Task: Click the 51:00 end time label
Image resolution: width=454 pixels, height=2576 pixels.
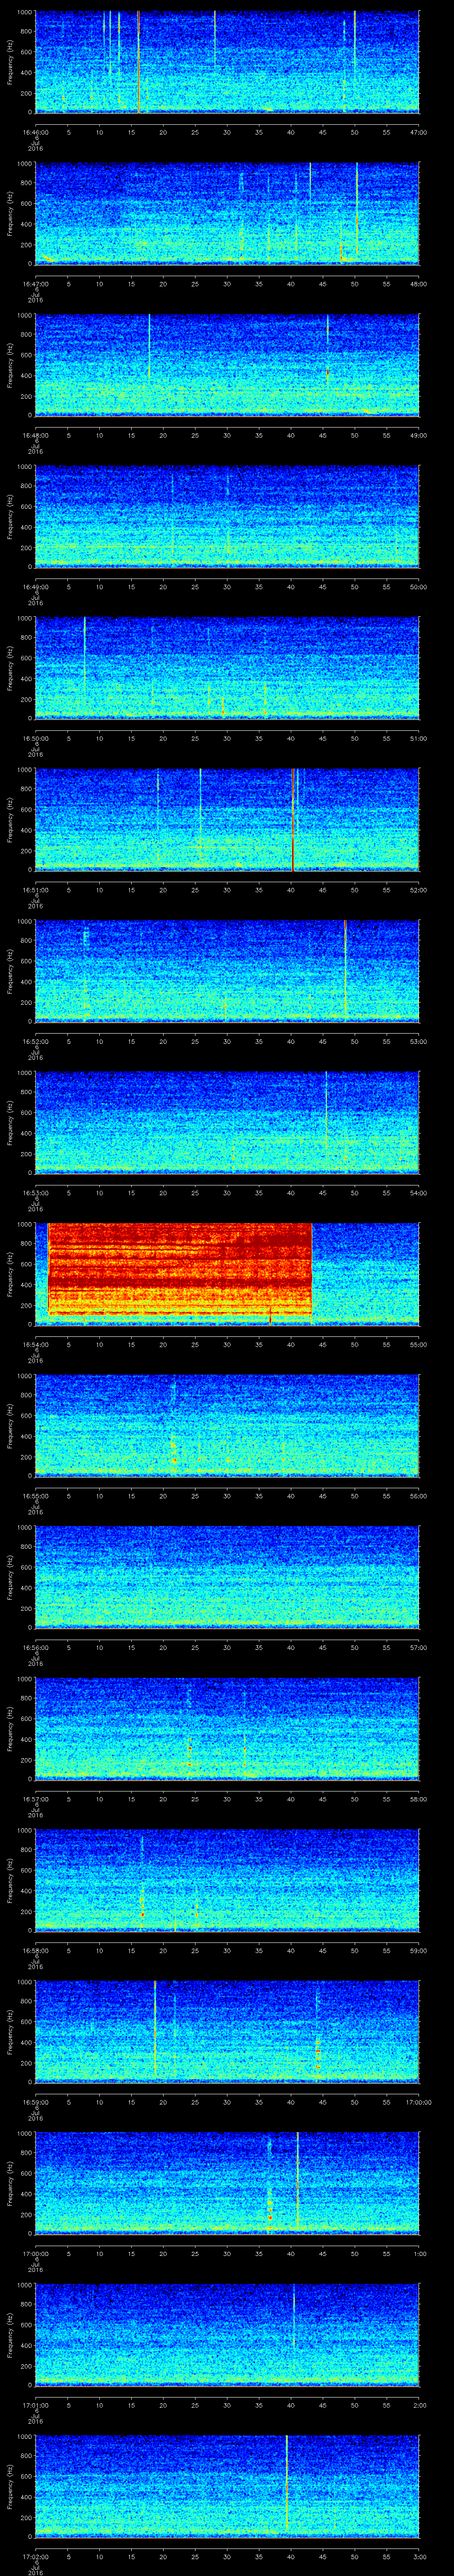Action: pyautogui.click(x=418, y=739)
